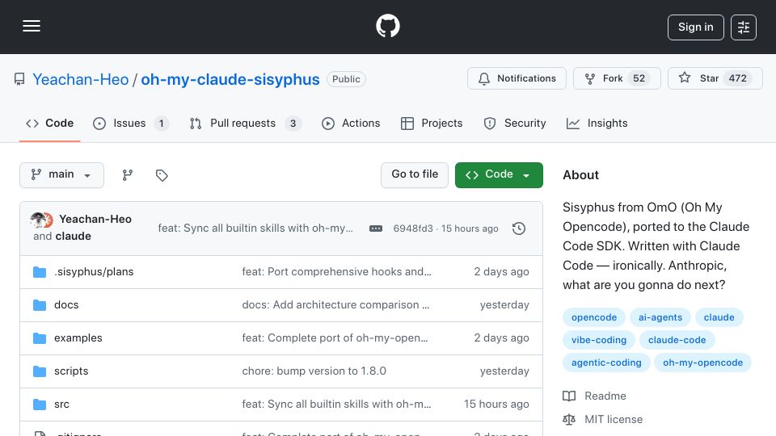
Task: Select the ai-agents topic tag
Action: pyautogui.click(x=660, y=317)
